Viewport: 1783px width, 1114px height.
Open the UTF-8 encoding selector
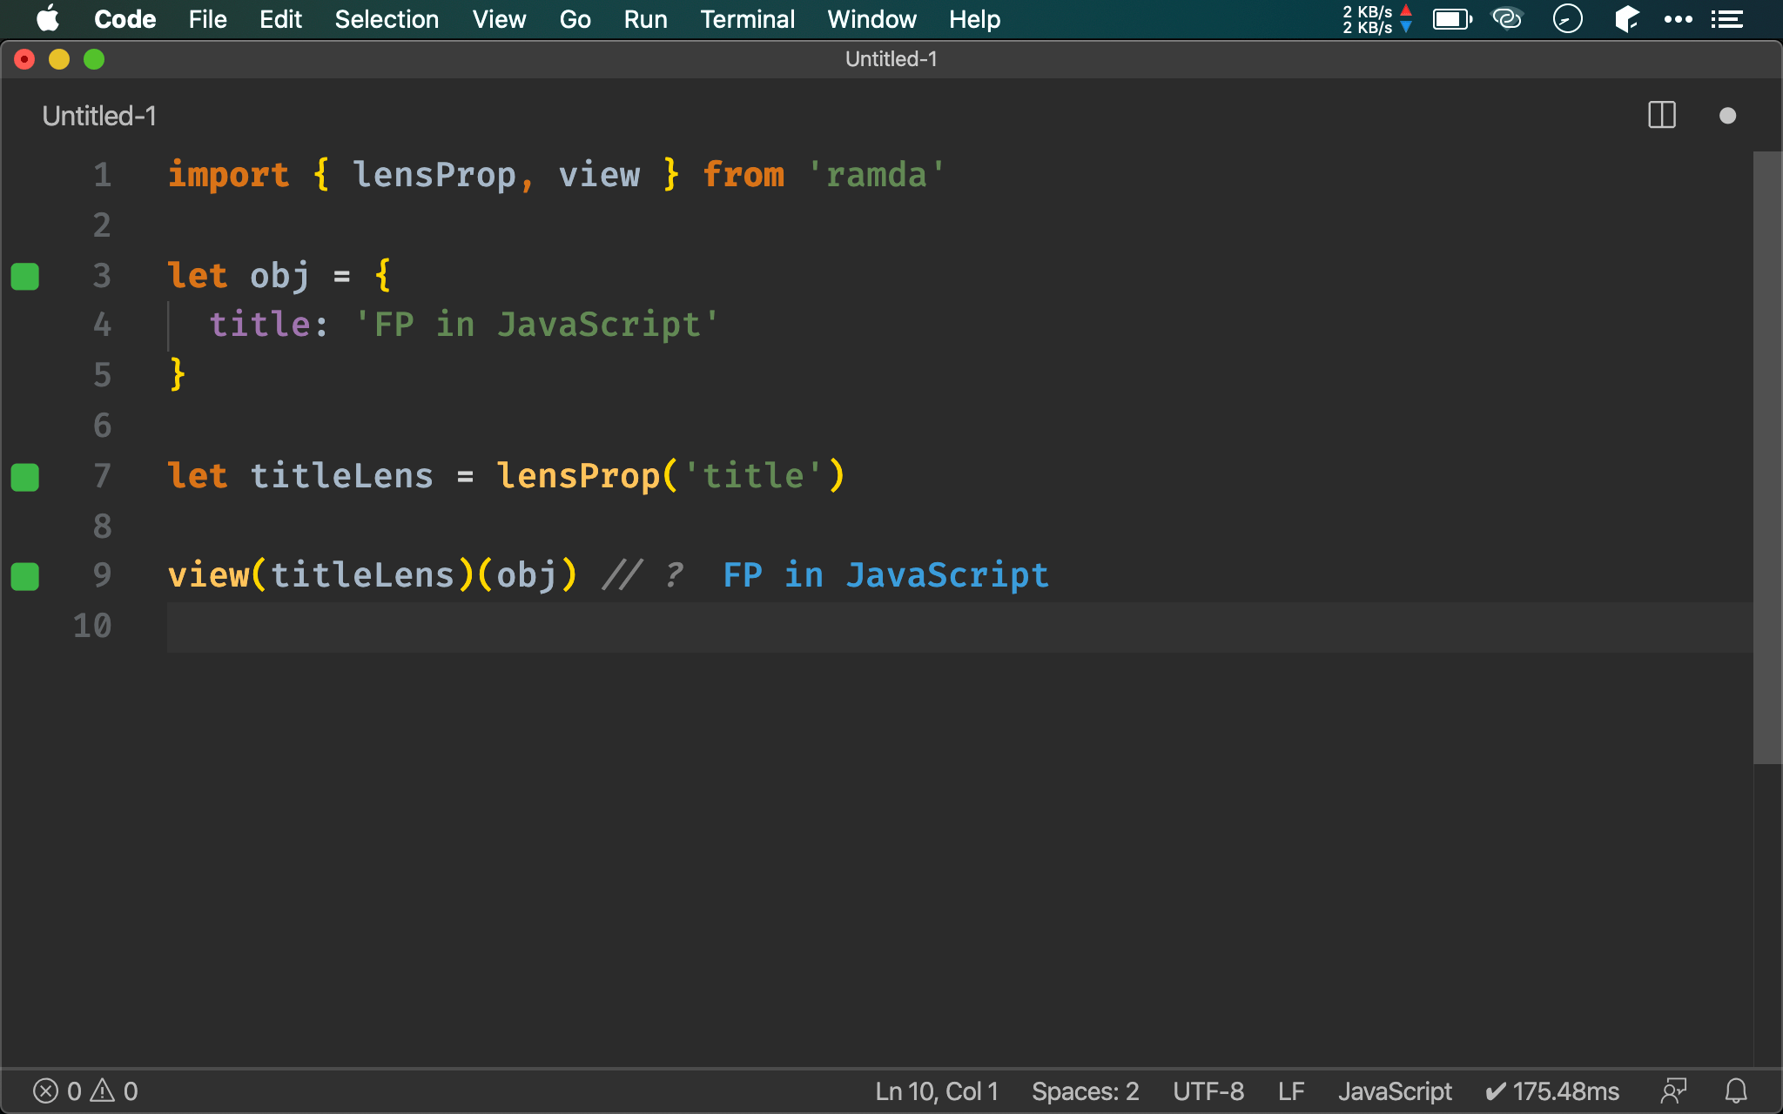1208,1091
